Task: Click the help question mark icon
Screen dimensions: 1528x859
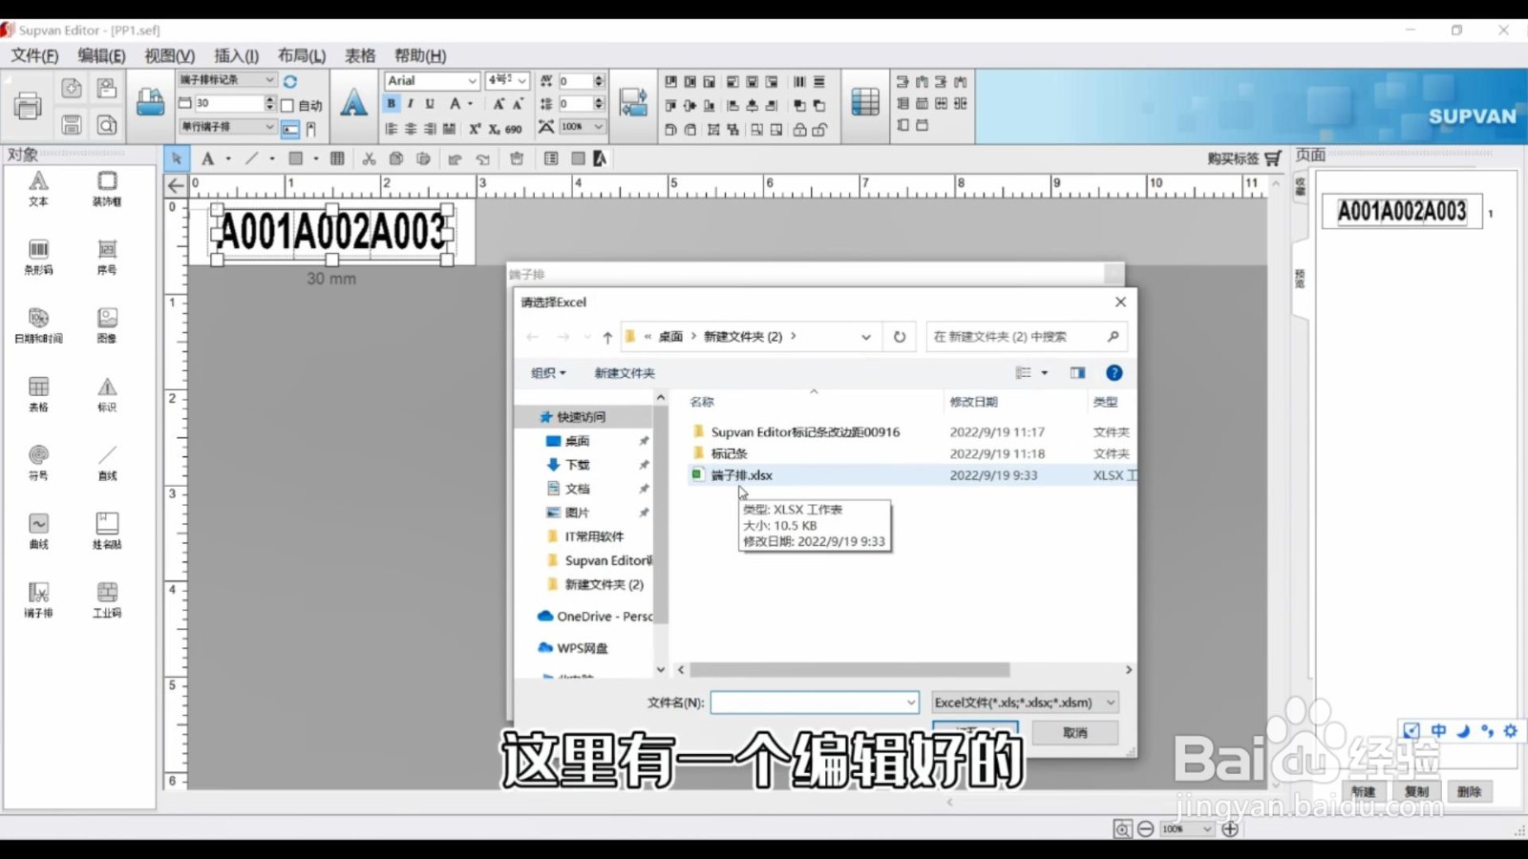Action: click(x=1114, y=373)
